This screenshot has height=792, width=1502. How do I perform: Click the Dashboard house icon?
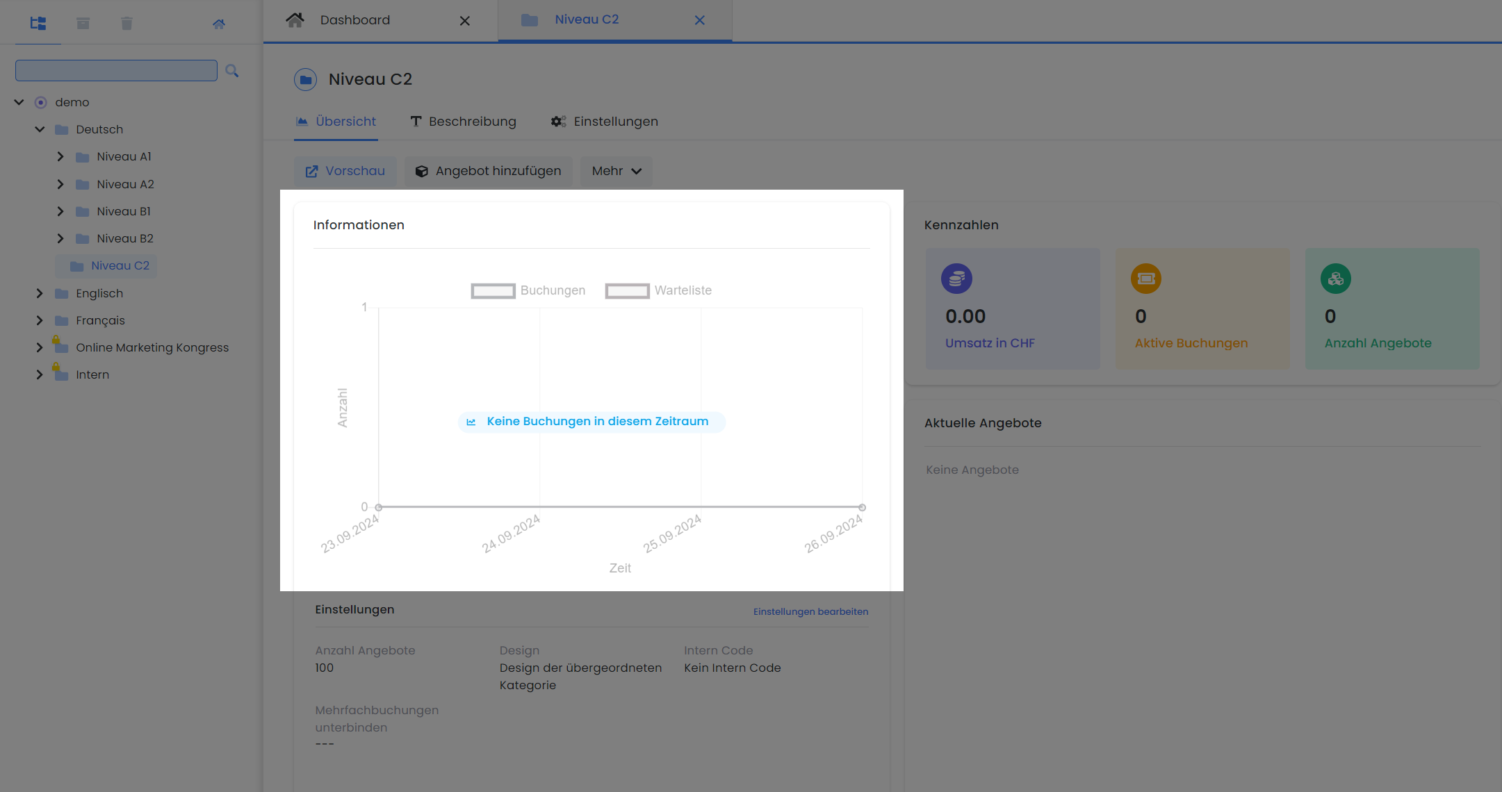point(295,19)
